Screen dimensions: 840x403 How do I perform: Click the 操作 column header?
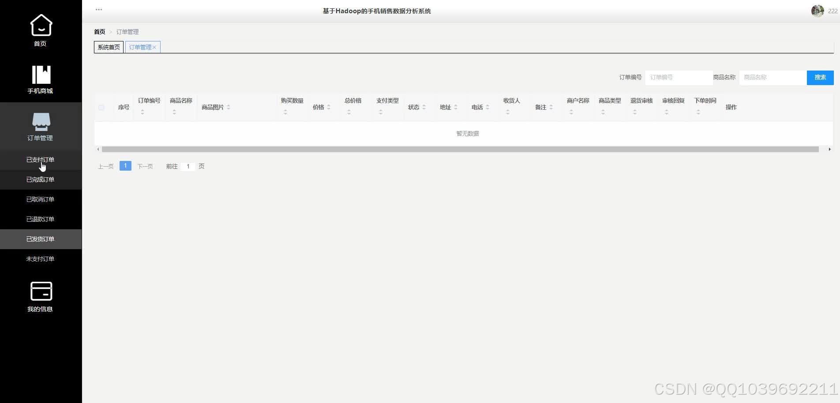[x=731, y=107]
